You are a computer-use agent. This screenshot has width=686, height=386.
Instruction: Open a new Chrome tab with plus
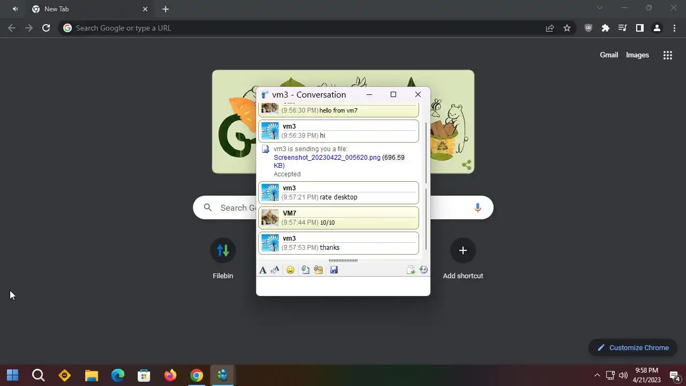click(x=166, y=9)
